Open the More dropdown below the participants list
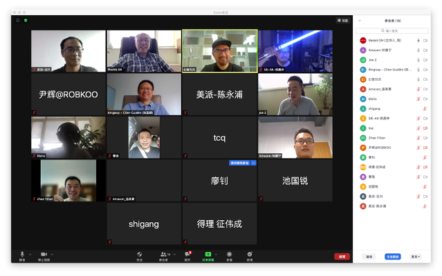Screen dimensions: 442x276 tap(415, 257)
